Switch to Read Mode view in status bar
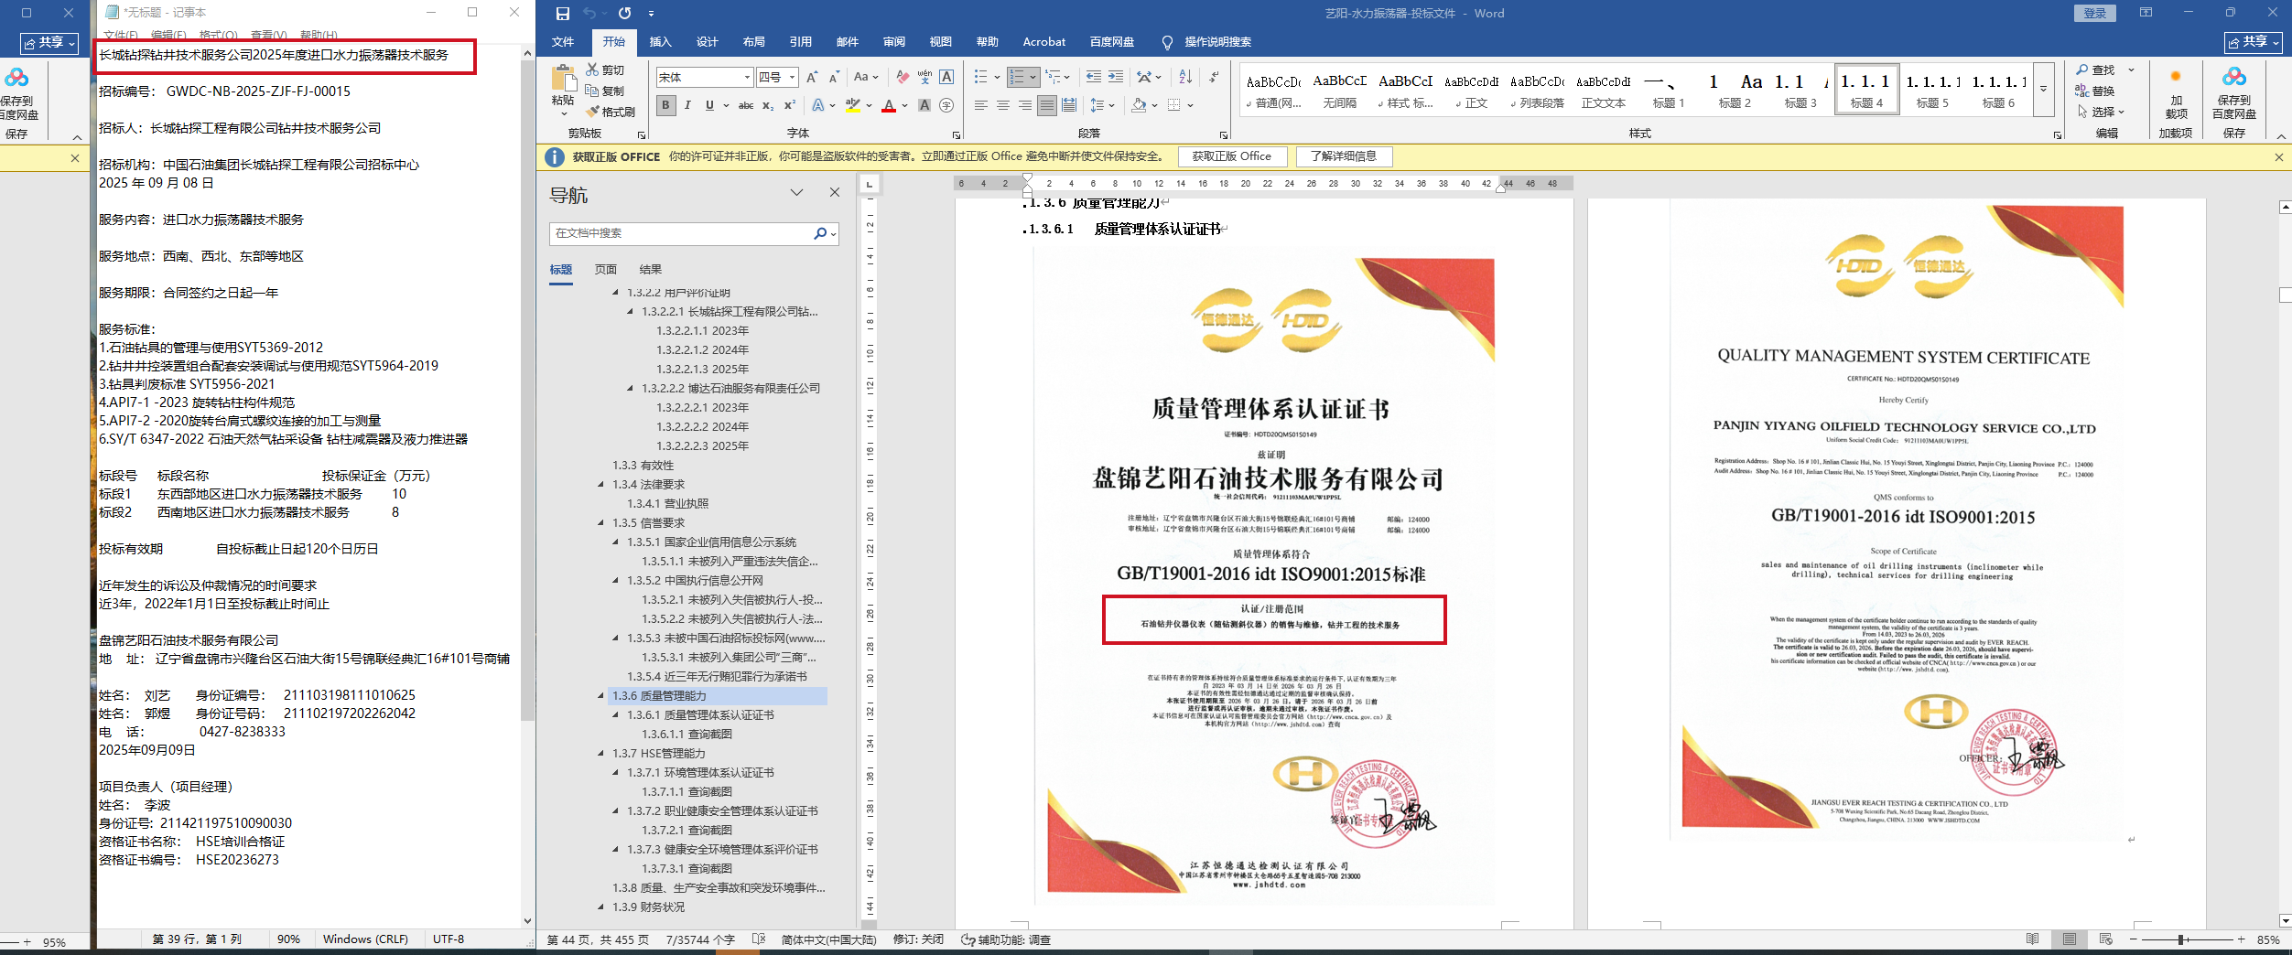This screenshot has width=2292, height=955. 2032,939
